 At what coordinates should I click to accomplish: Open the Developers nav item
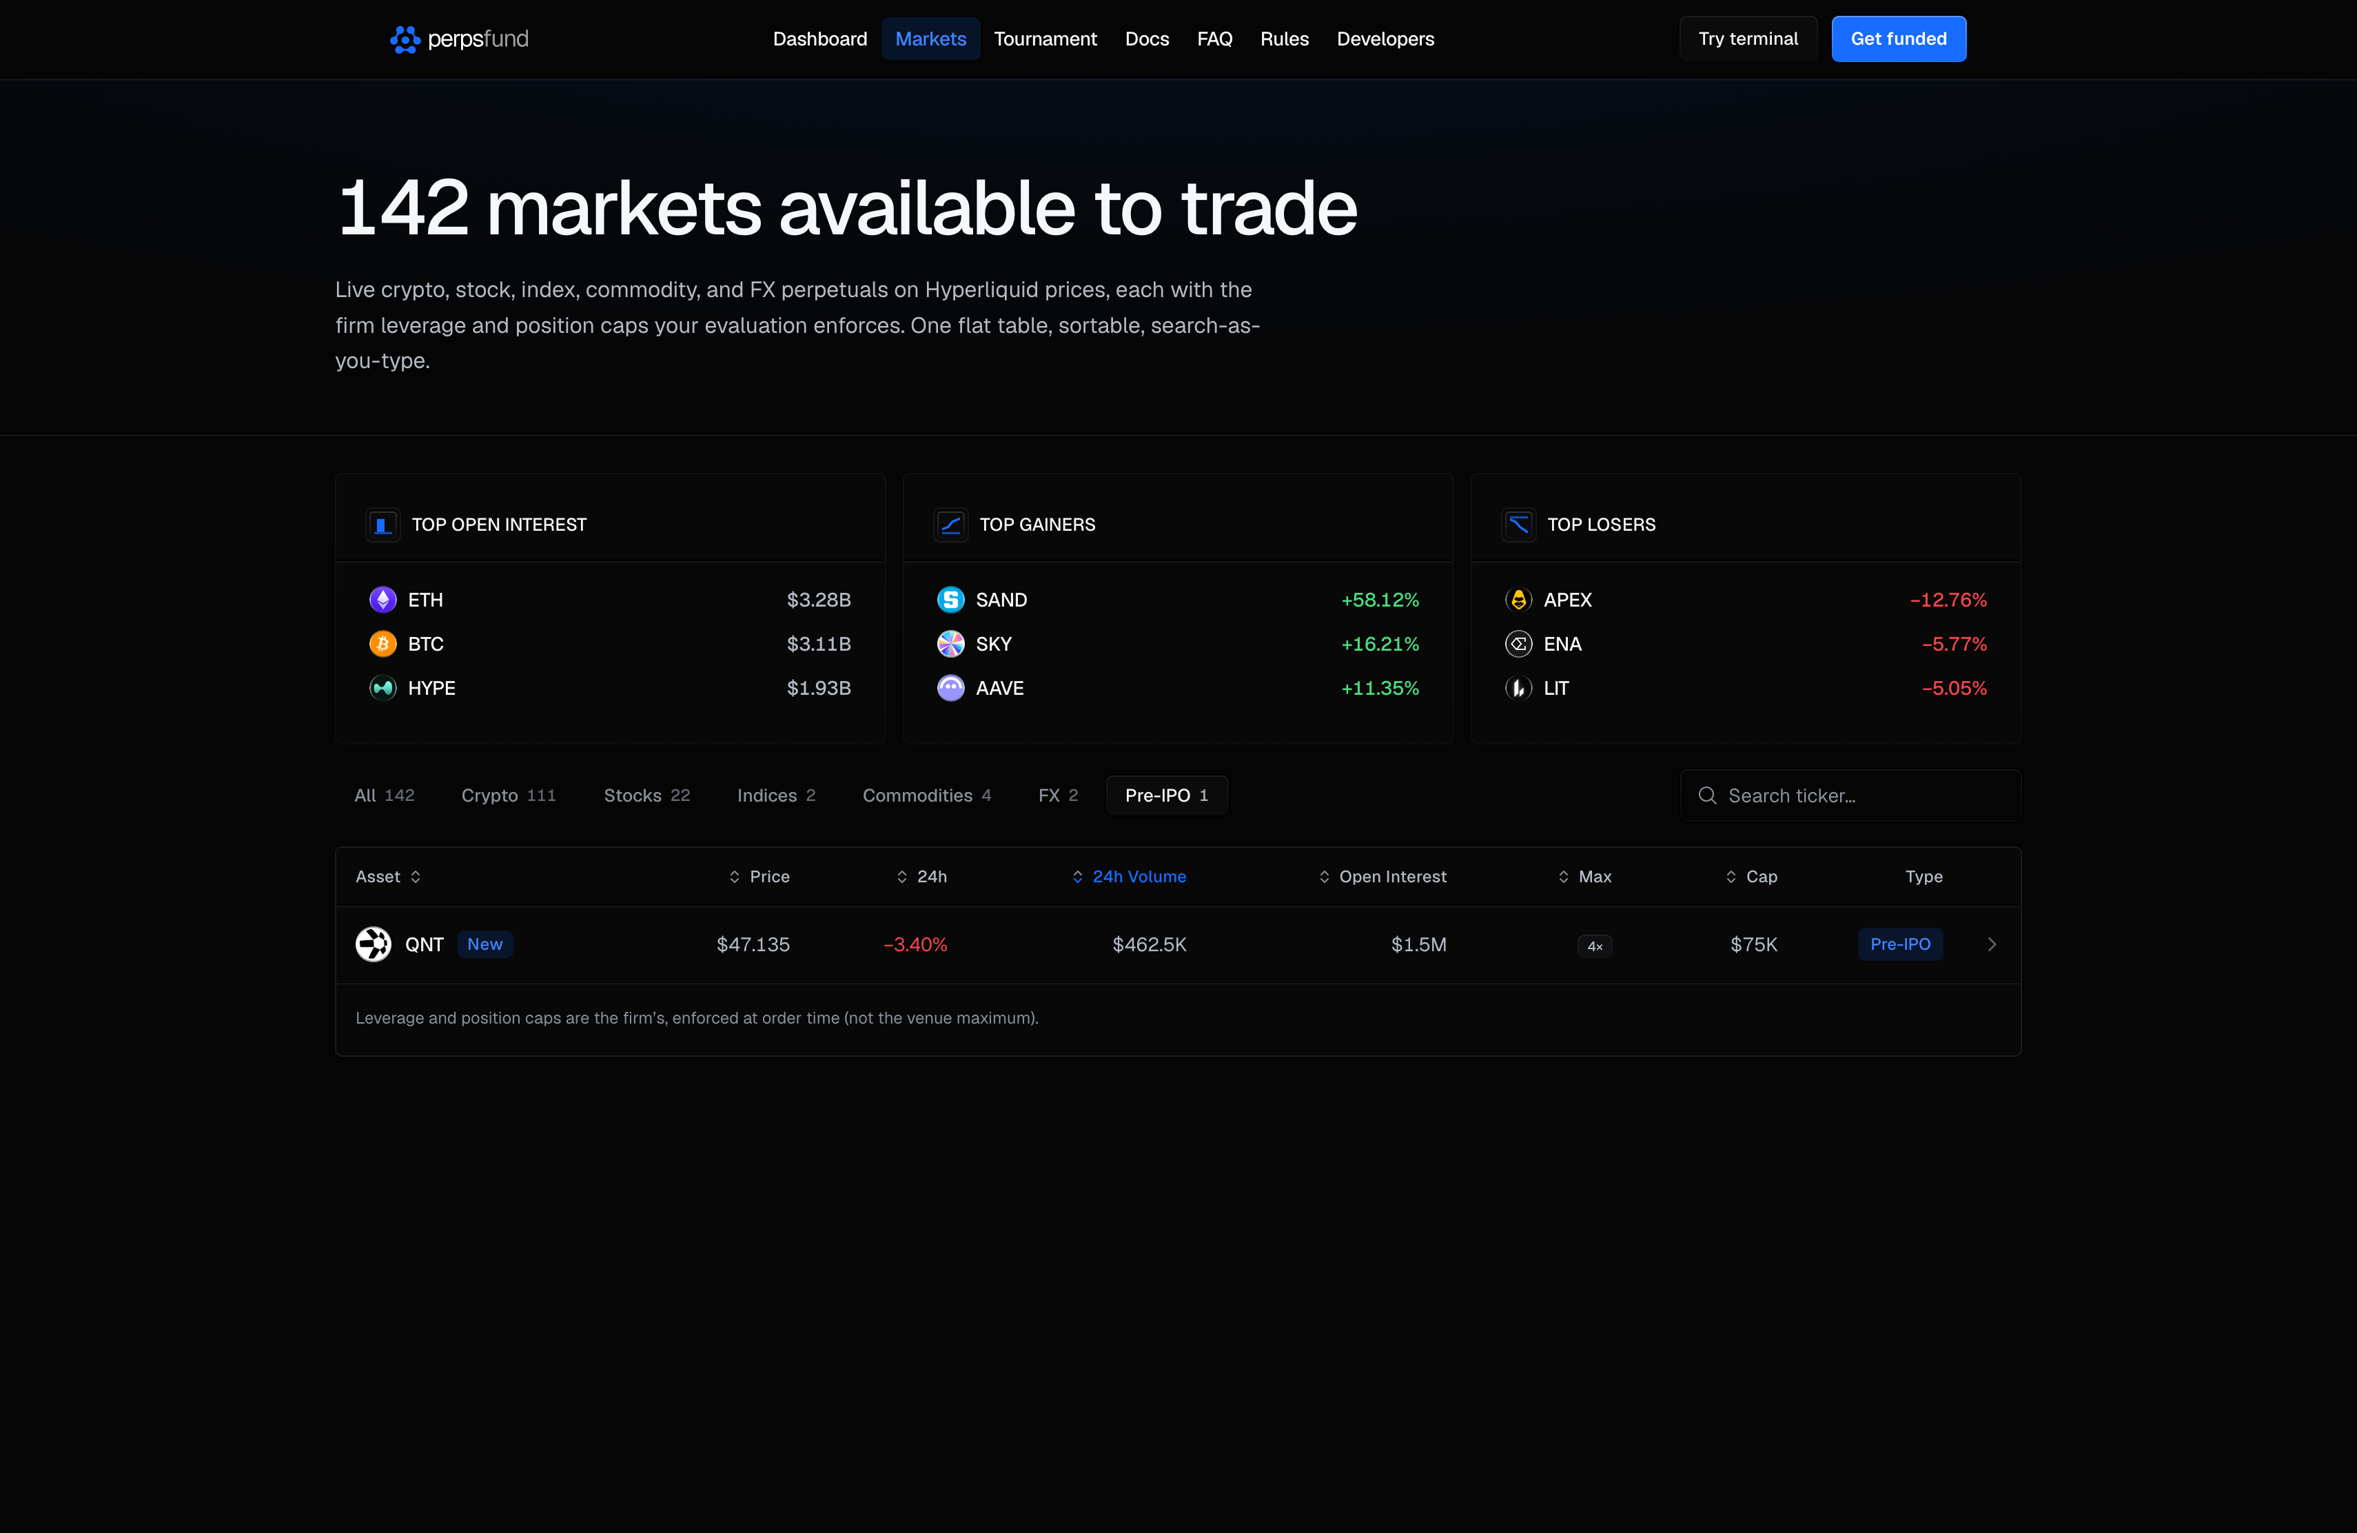point(1385,39)
